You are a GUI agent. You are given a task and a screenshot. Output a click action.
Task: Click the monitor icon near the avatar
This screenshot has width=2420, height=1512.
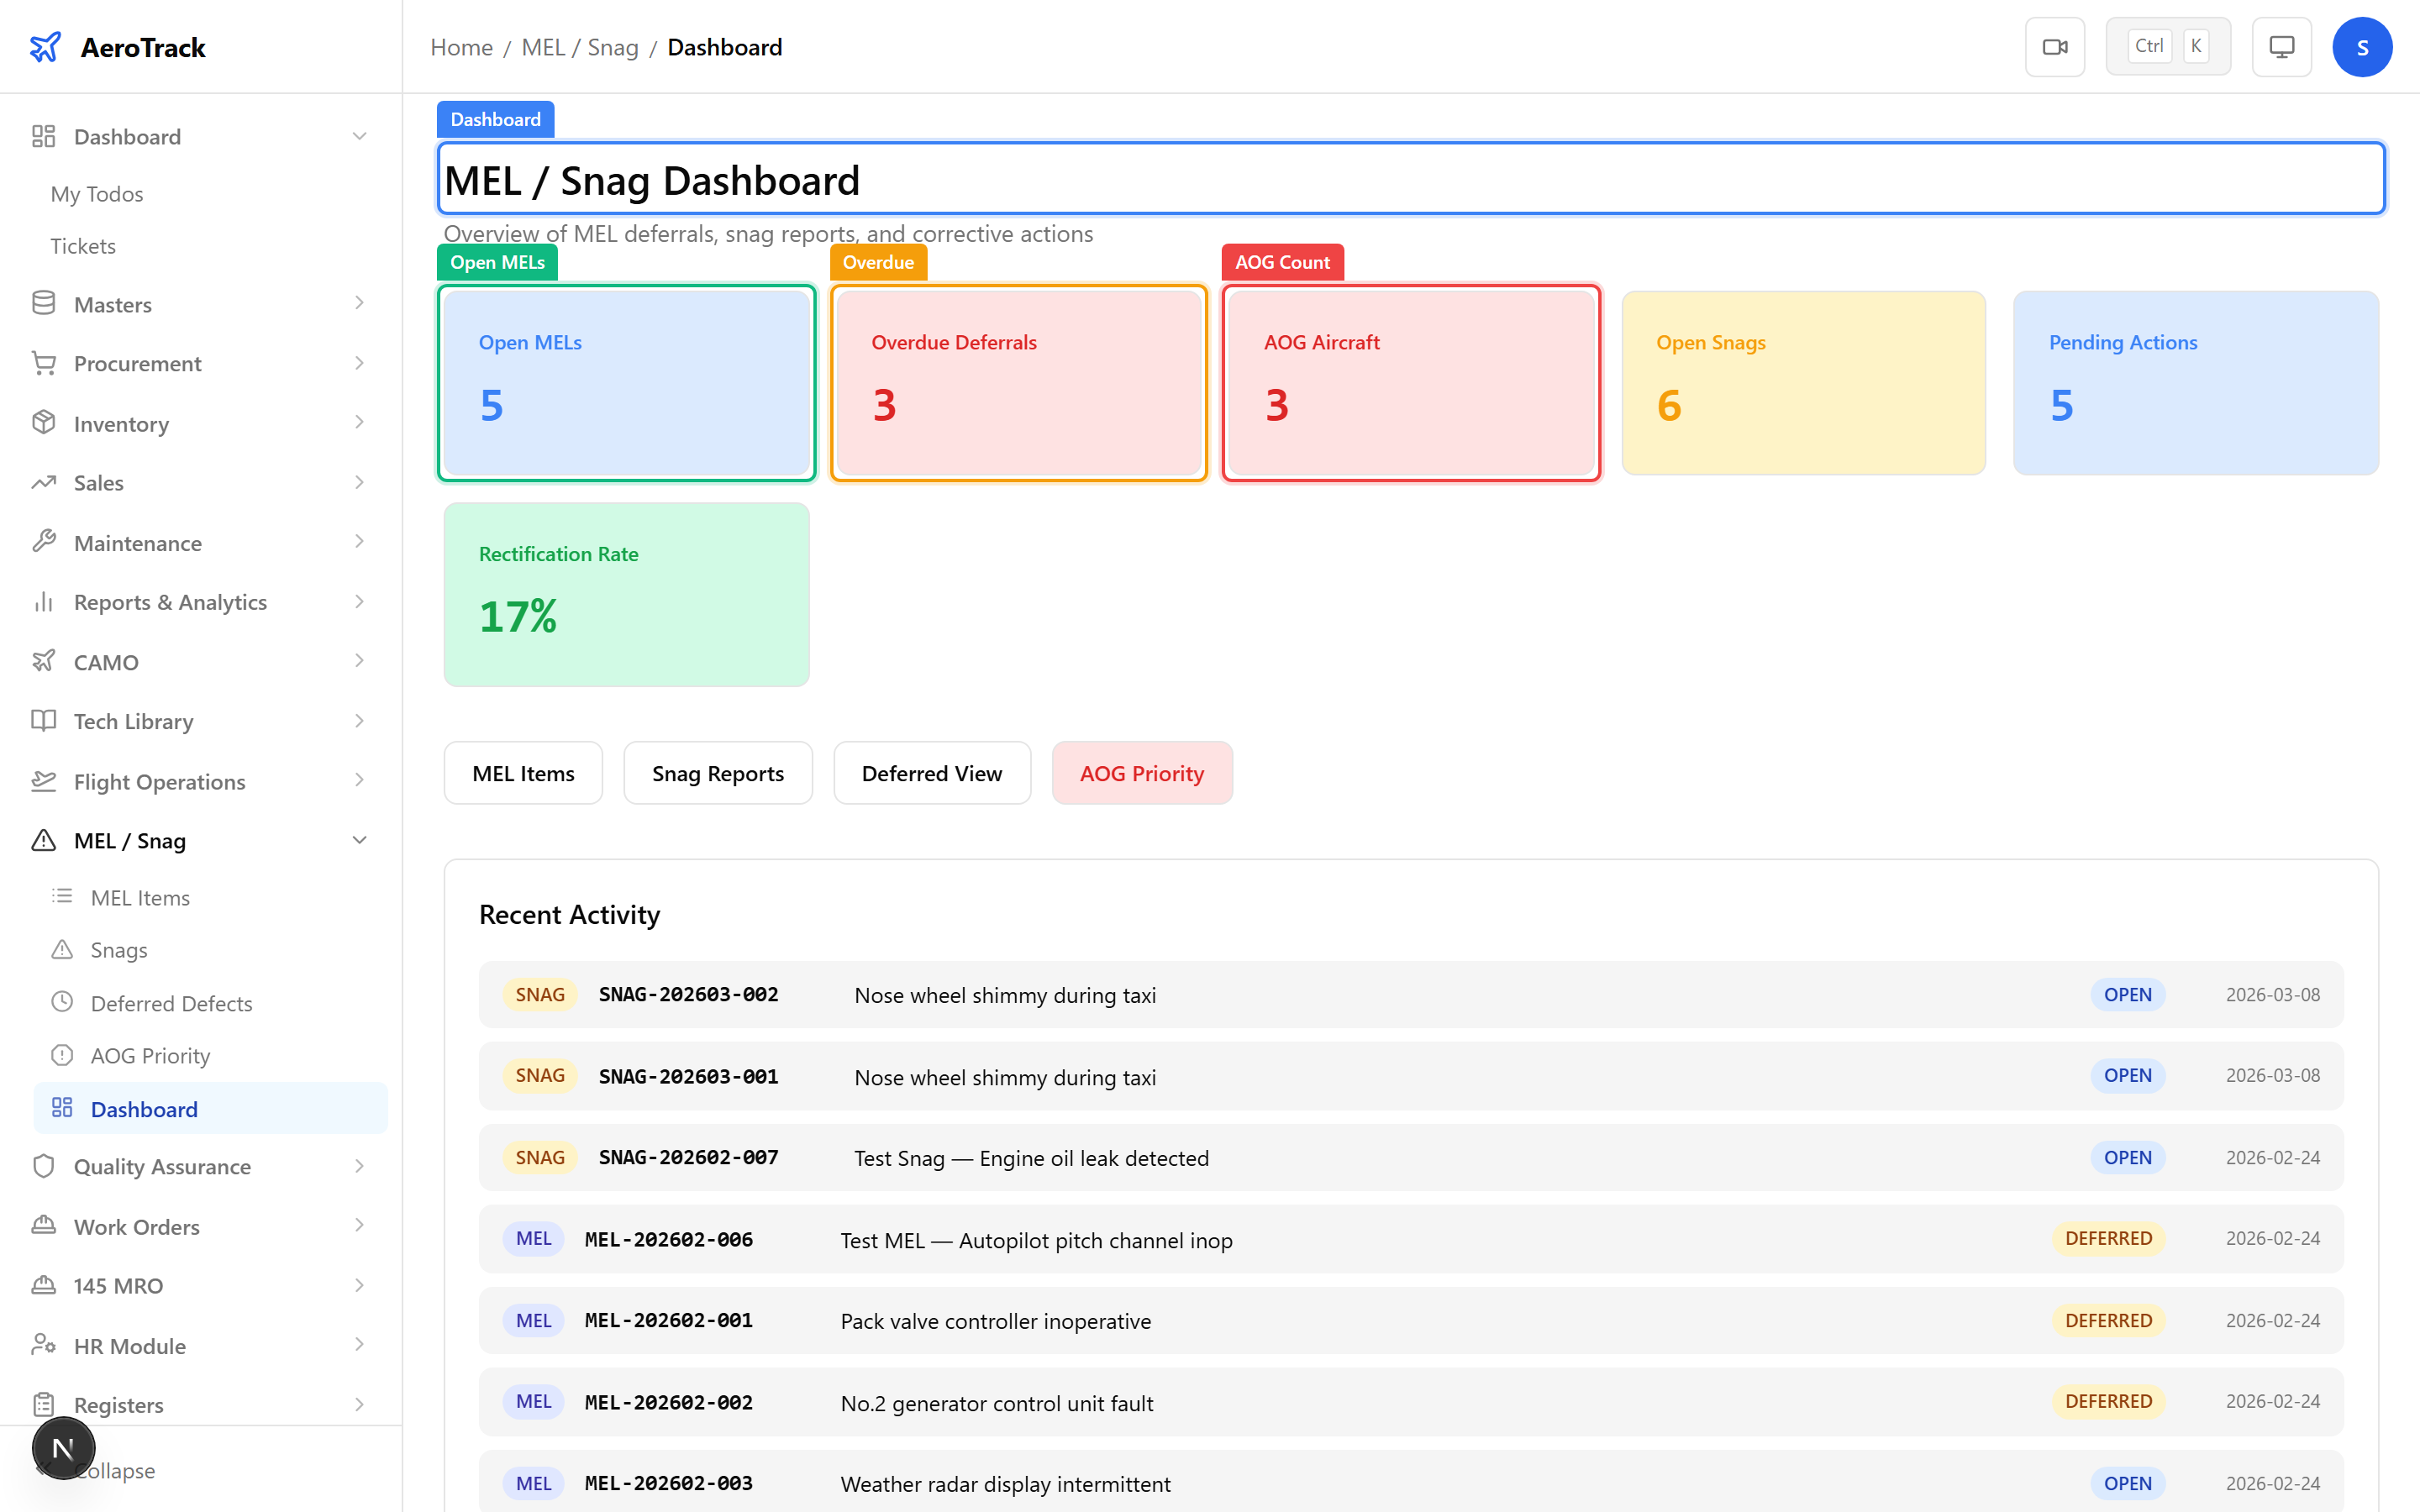click(x=2281, y=46)
